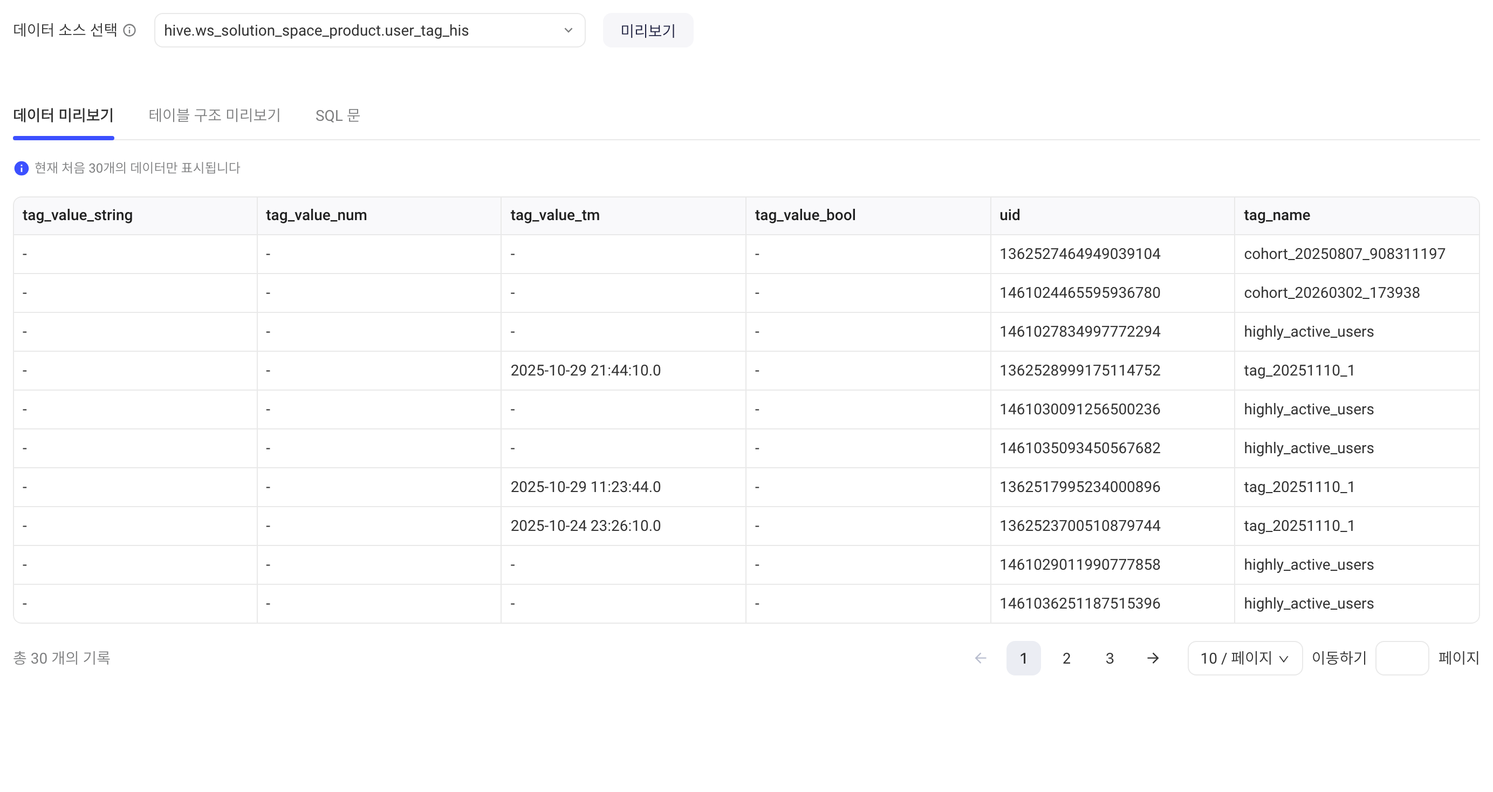Image resolution: width=1493 pixels, height=792 pixels.
Task: Click tag name cohort_20250807_908311197
Action: [1345, 254]
